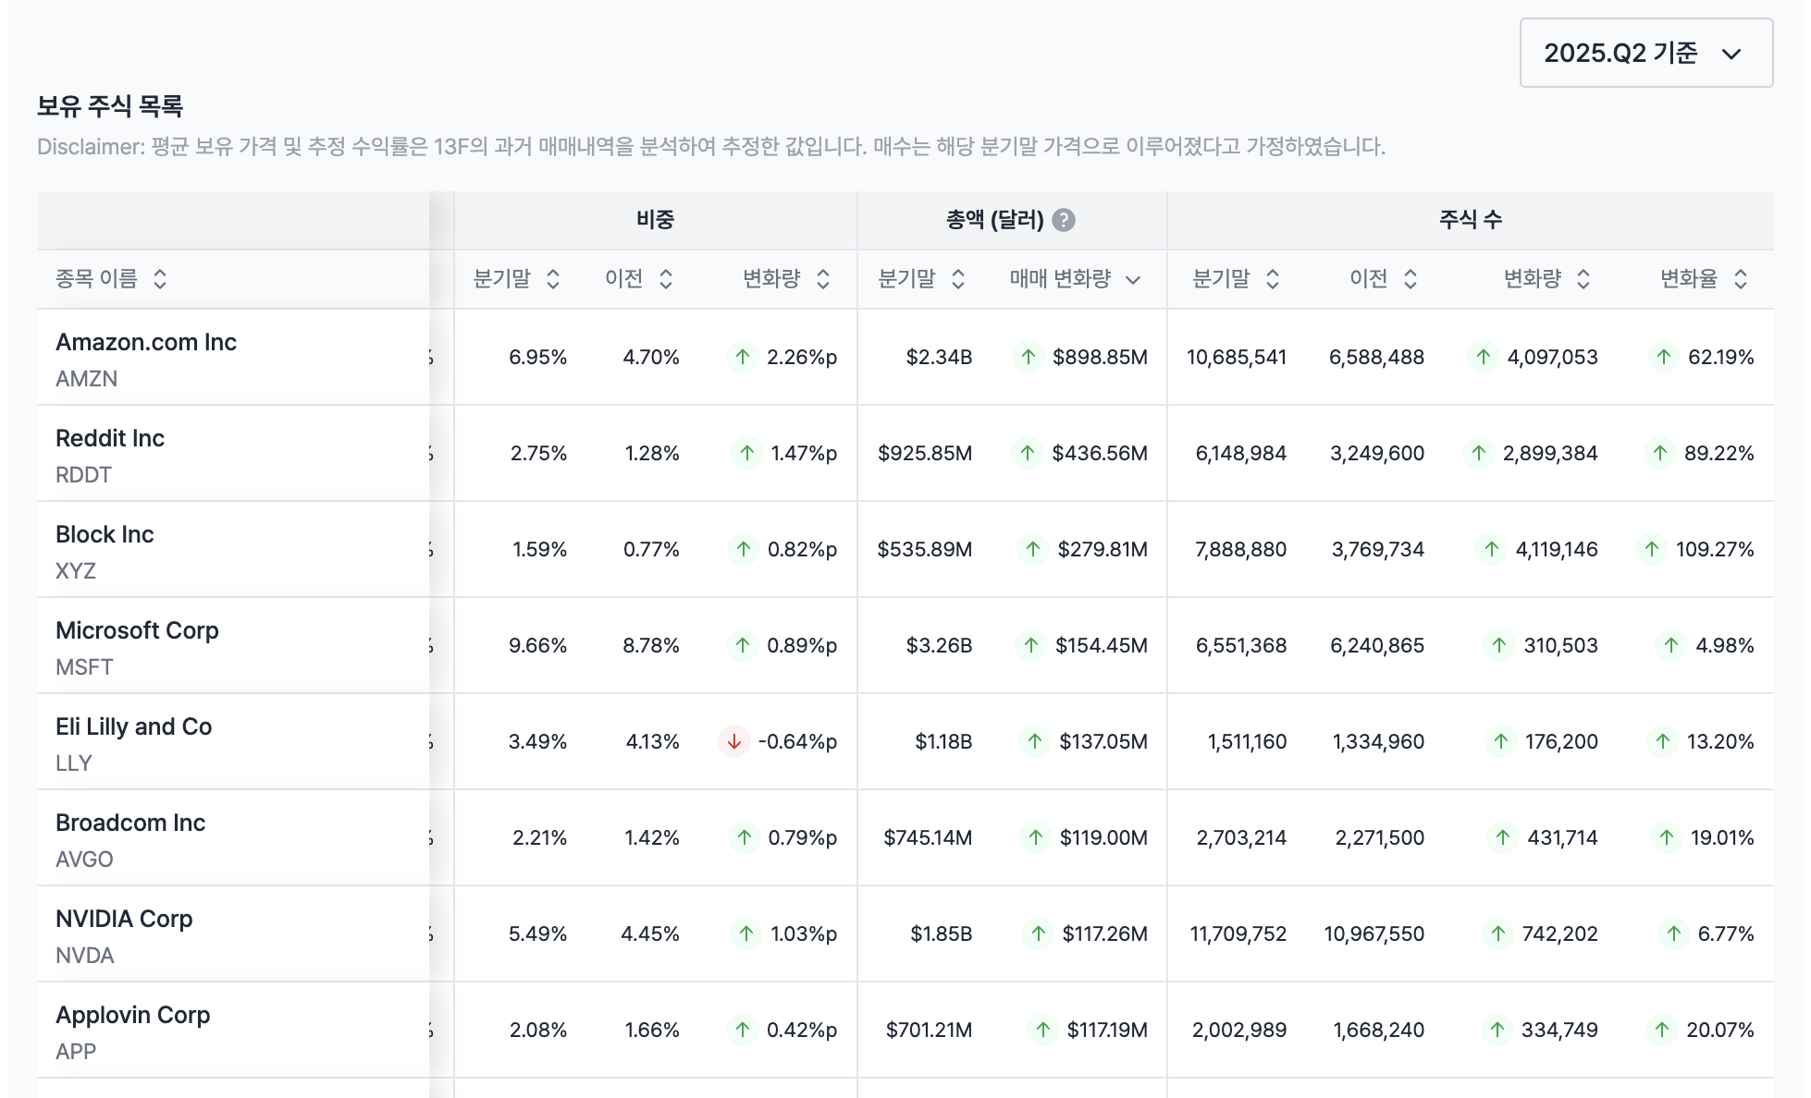This screenshot has width=1811, height=1098.
Task: Open the Applovin Corp stock entry
Action: coord(133,1015)
